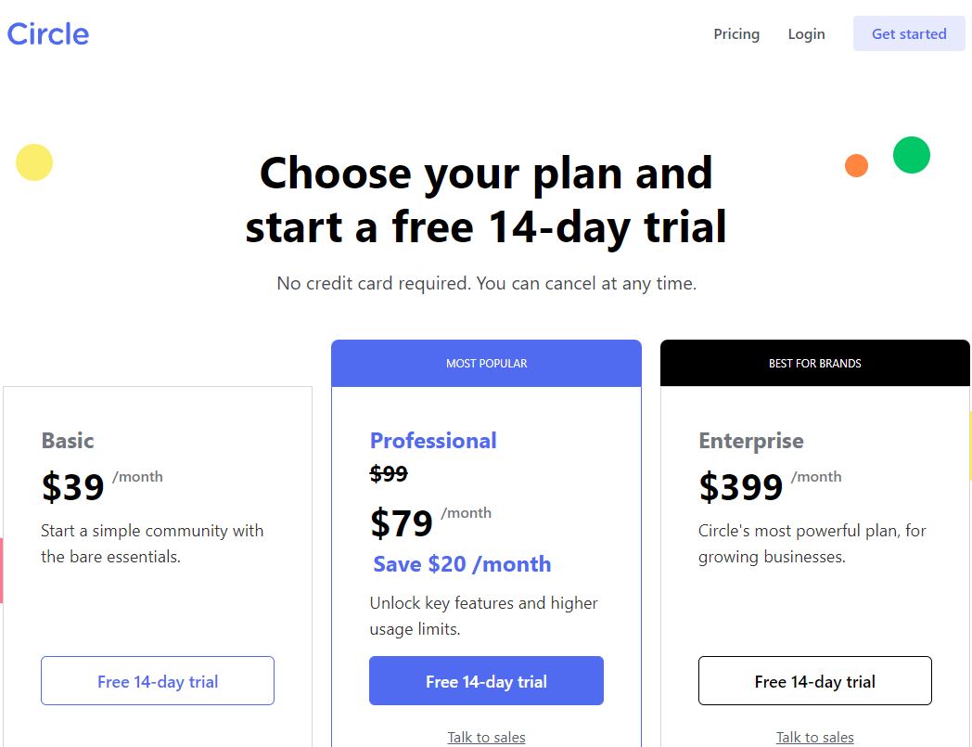Start Enterprise plan free 14-day trial
The image size is (972, 747).
click(814, 680)
